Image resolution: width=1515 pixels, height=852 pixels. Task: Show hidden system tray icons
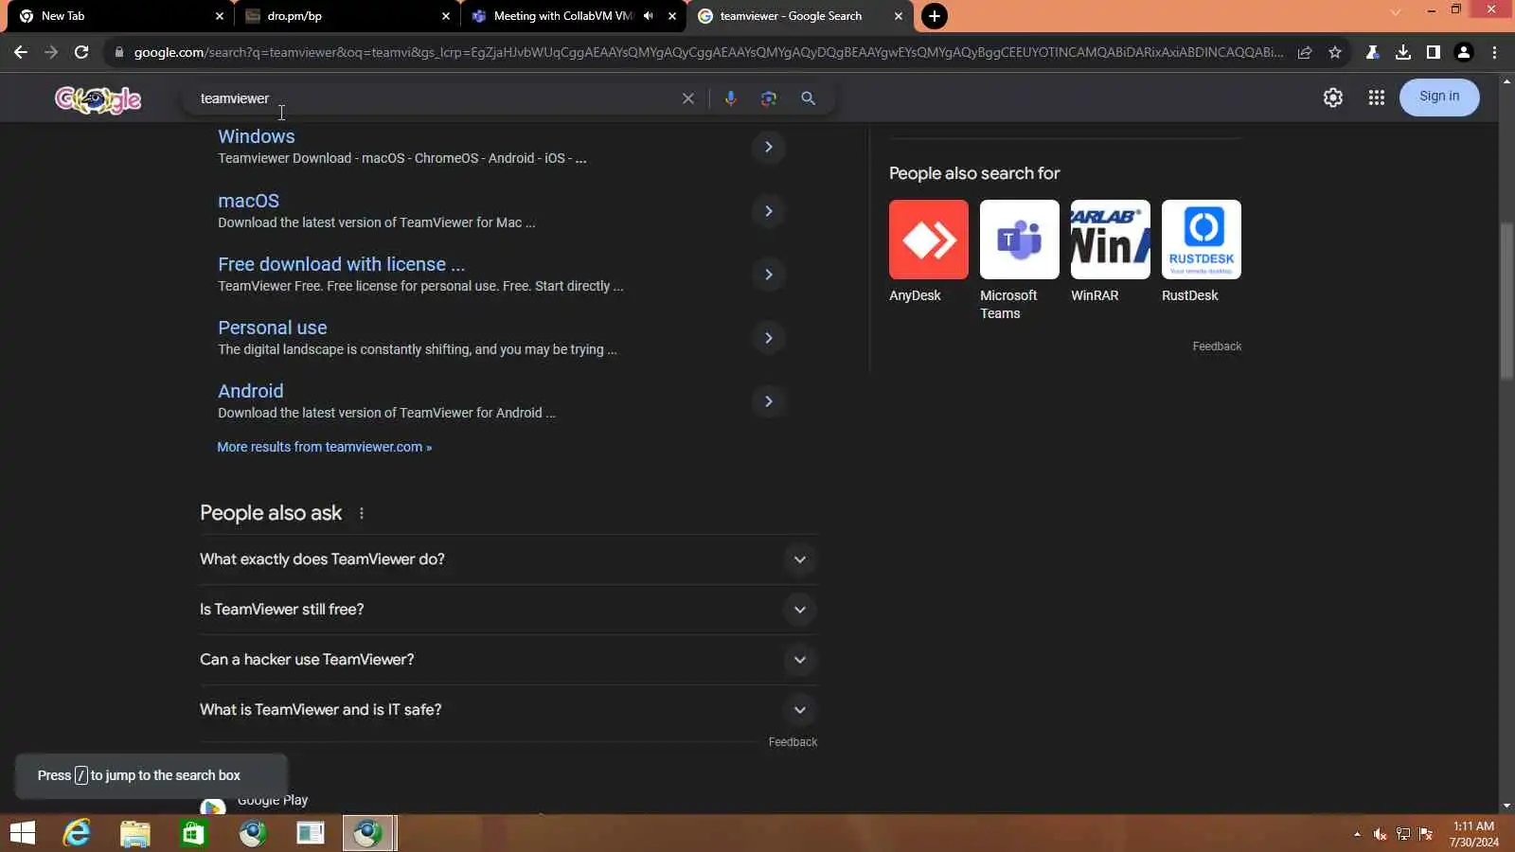pos(1357,834)
